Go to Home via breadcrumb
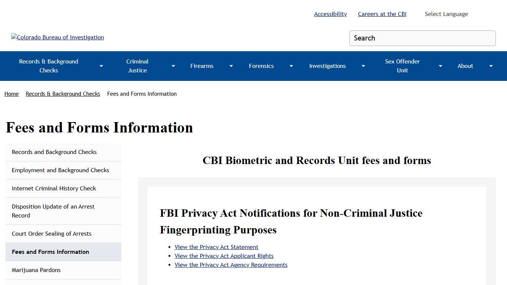Viewport: 507px width, 285px height. pyautogui.click(x=11, y=94)
